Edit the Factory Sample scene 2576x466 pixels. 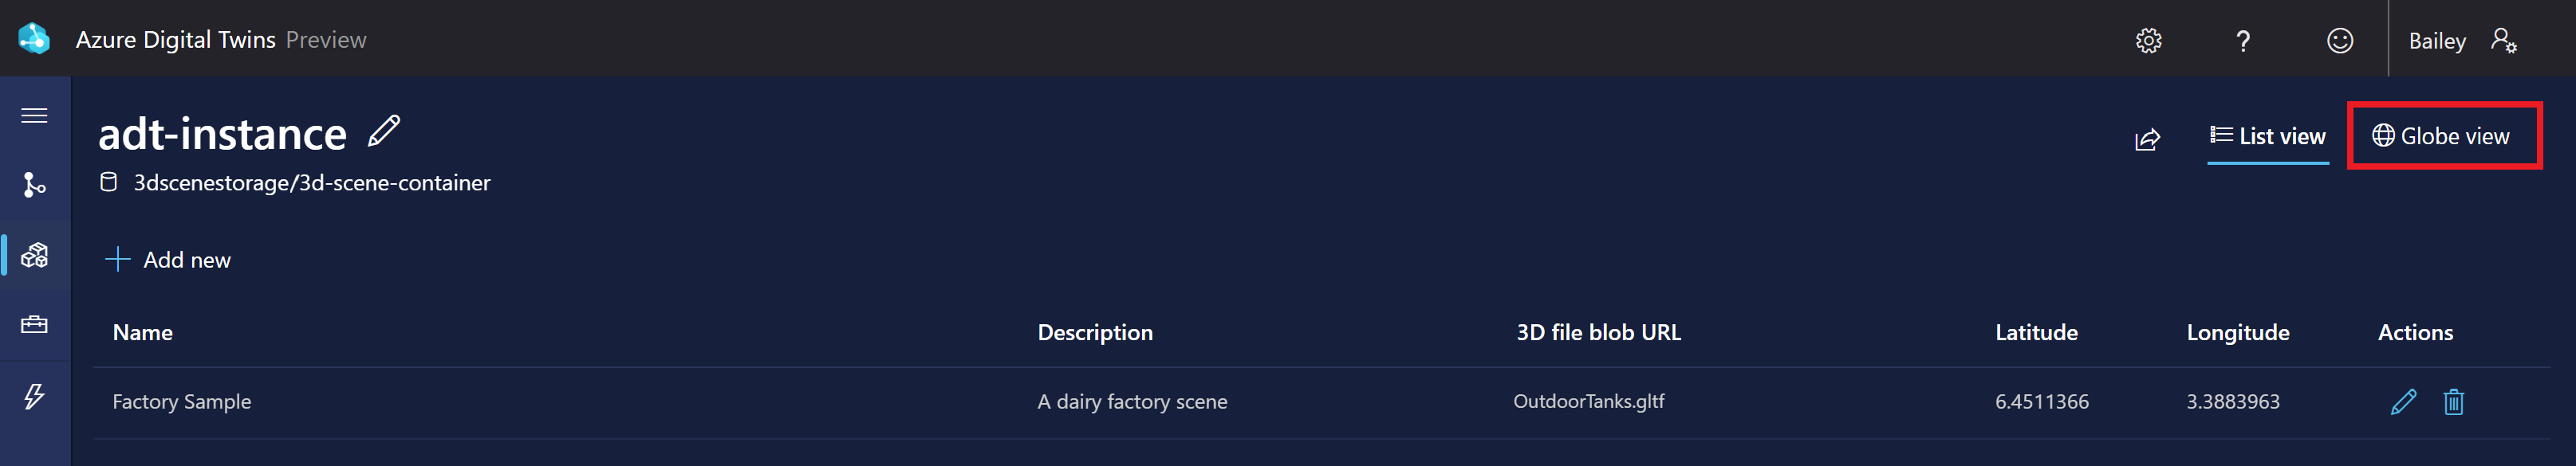[x=2403, y=402]
